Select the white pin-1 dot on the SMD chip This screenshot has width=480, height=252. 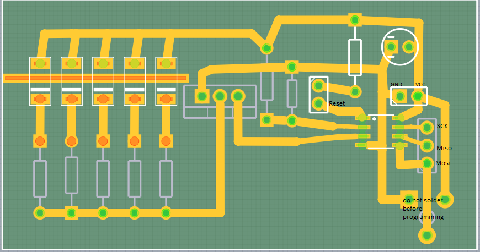click(x=374, y=119)
